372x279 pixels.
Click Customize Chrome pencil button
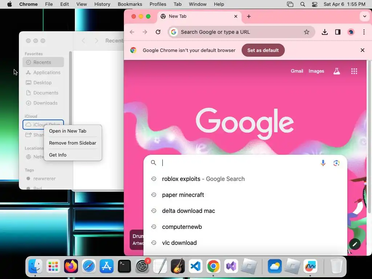pyautogui.click(x=355, y=244)
